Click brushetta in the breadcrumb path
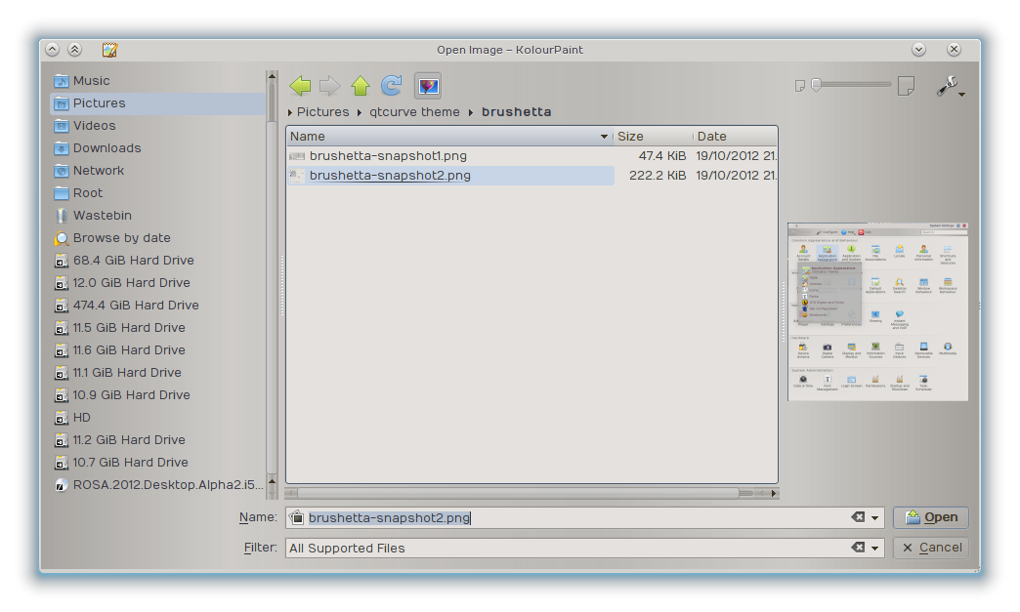 pos(516,111)
